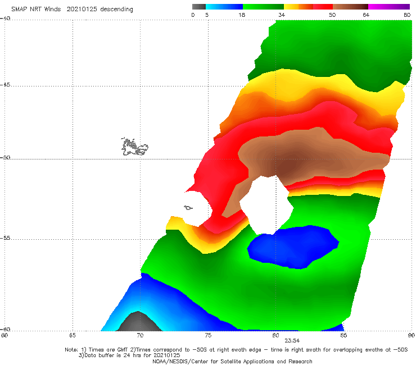The image size is (416, 365).
Task: Click the blue low-wind patch inside the green area
Action: point(293,247)
